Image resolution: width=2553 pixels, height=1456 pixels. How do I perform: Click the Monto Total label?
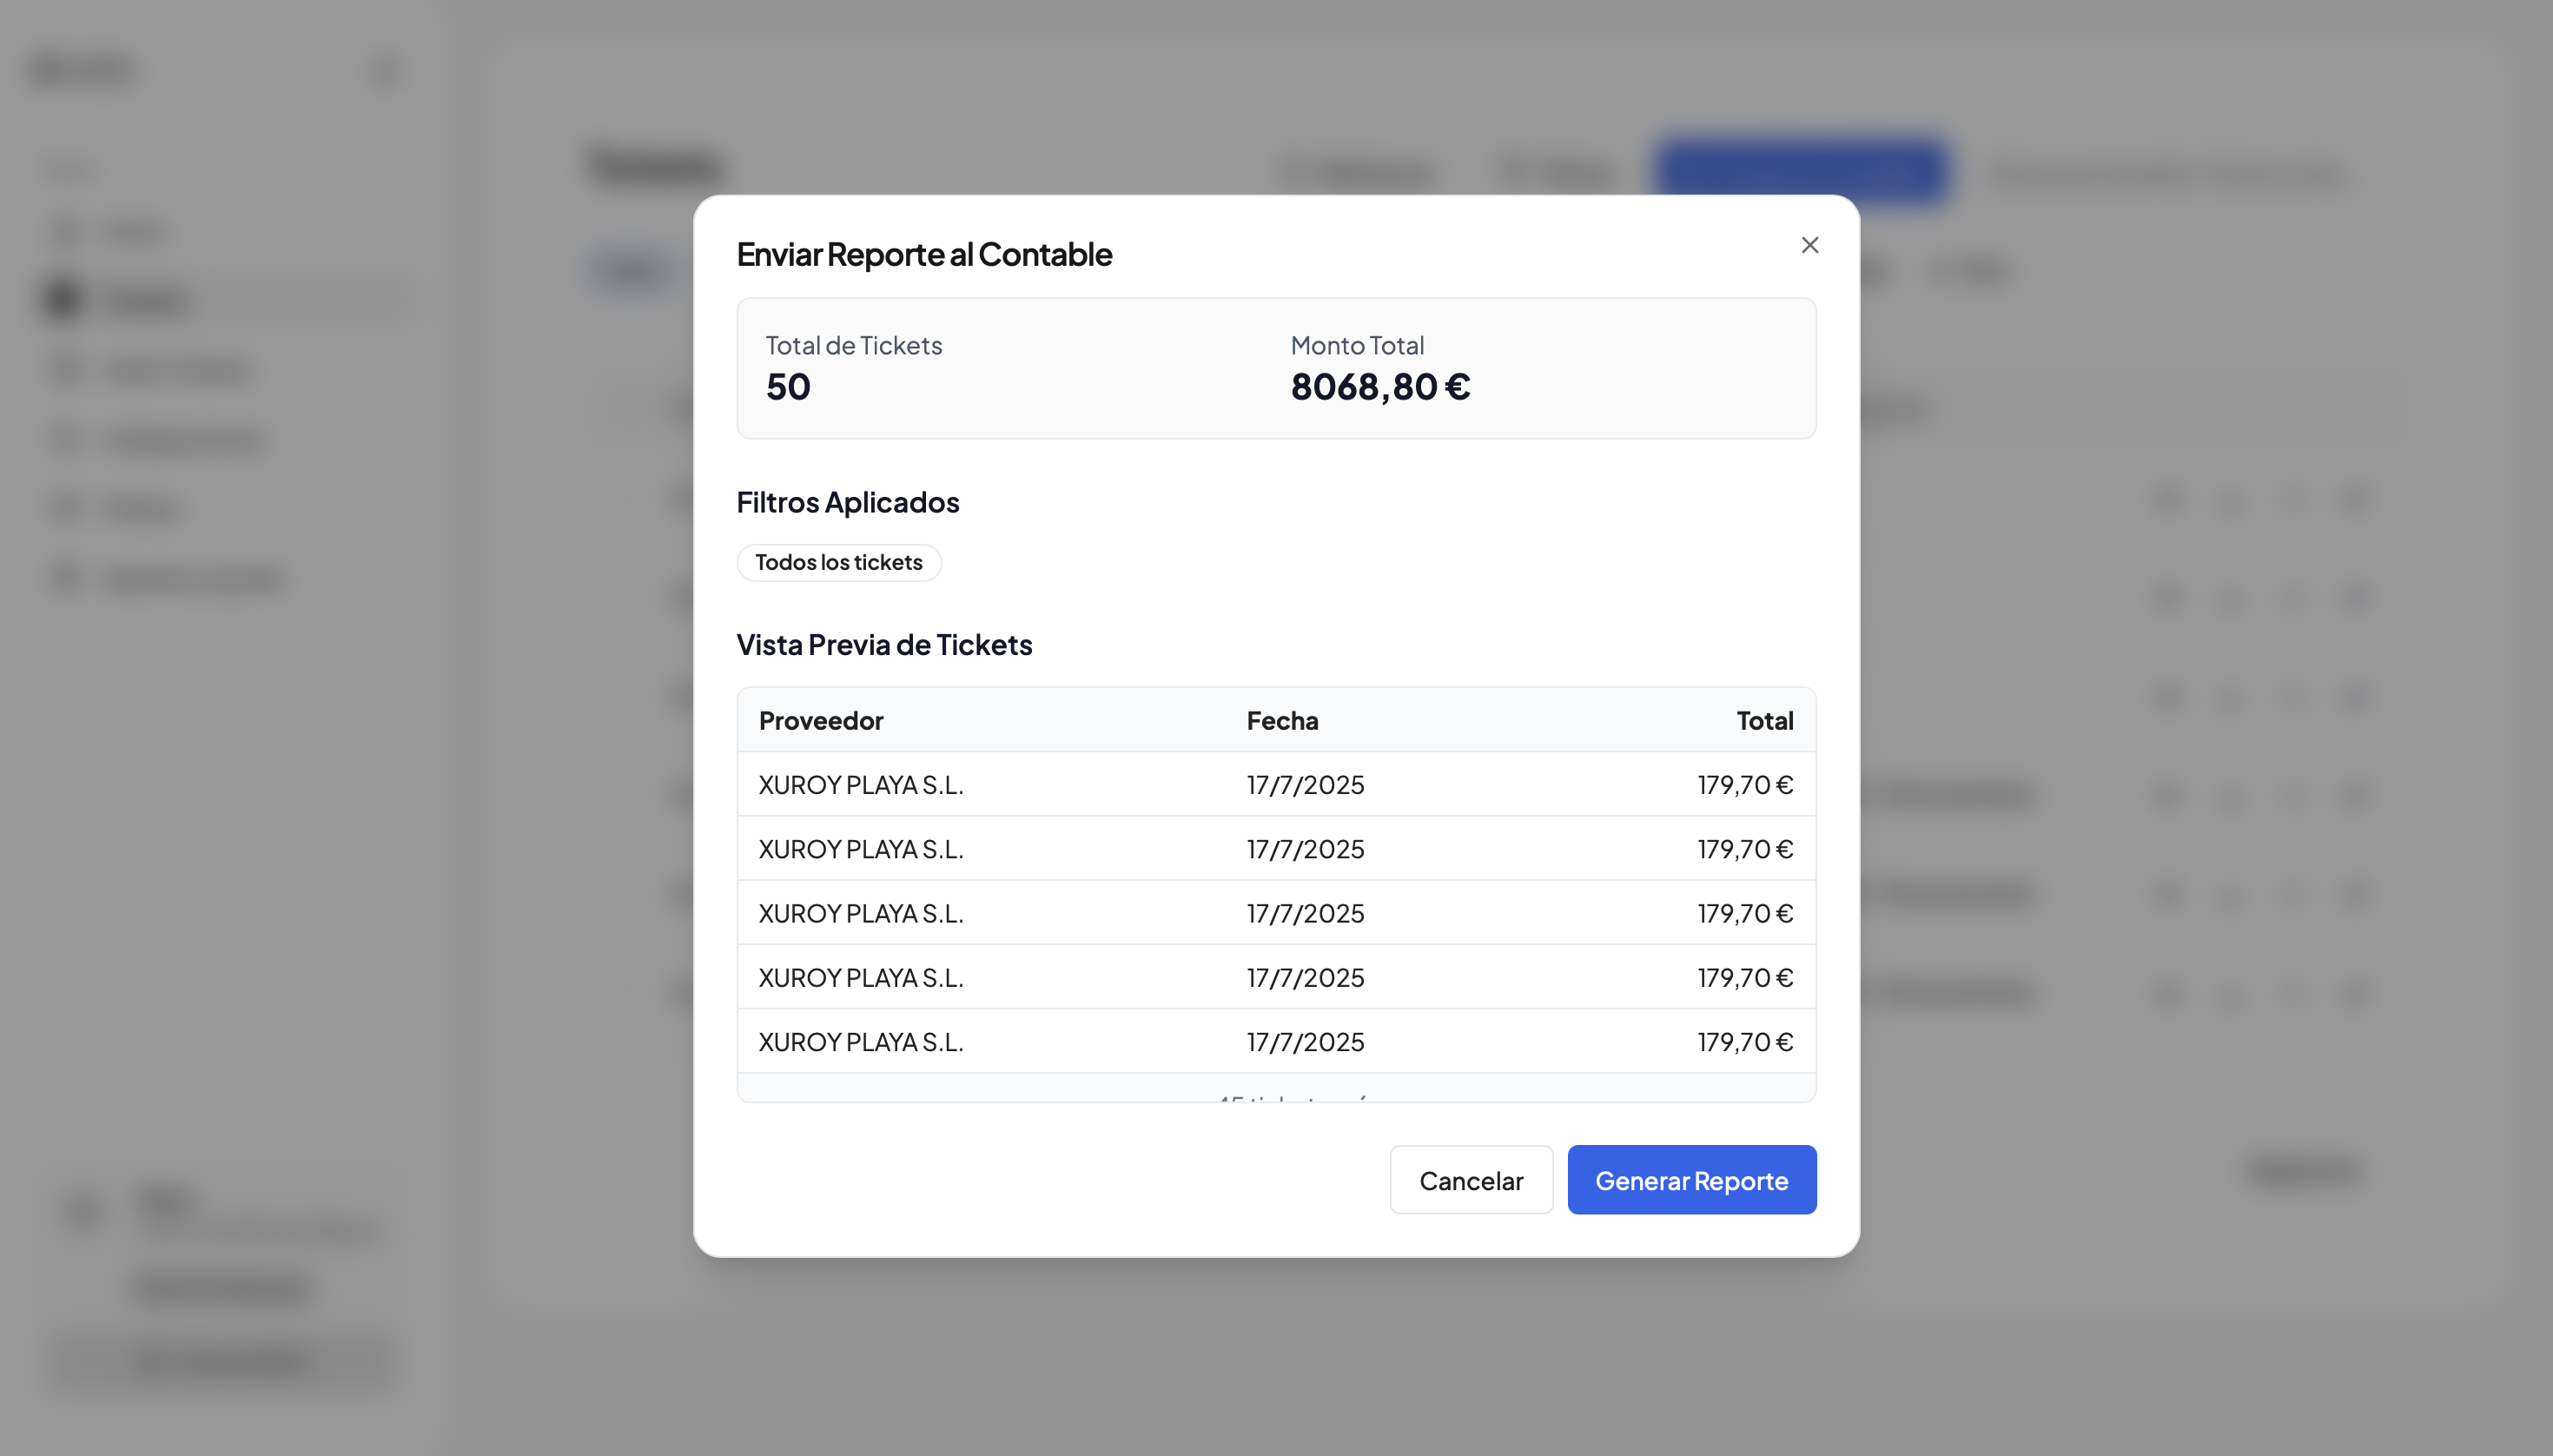(x=1357, y=345)
